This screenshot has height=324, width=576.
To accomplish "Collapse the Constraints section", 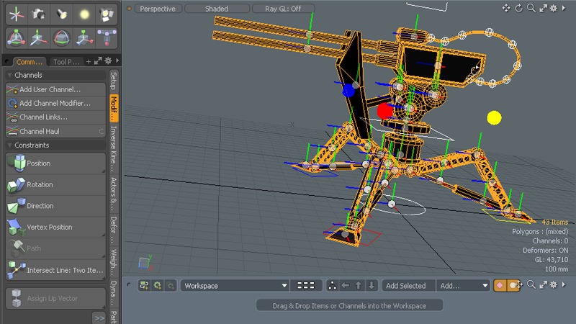I will [x=10, y=145].
